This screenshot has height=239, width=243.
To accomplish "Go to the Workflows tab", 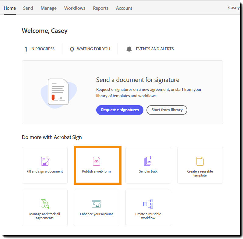I will 75,8.
